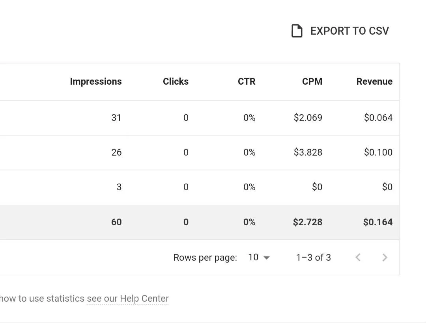Go to the next page chevron
This screenshot has height=323, width=426.
385,257
